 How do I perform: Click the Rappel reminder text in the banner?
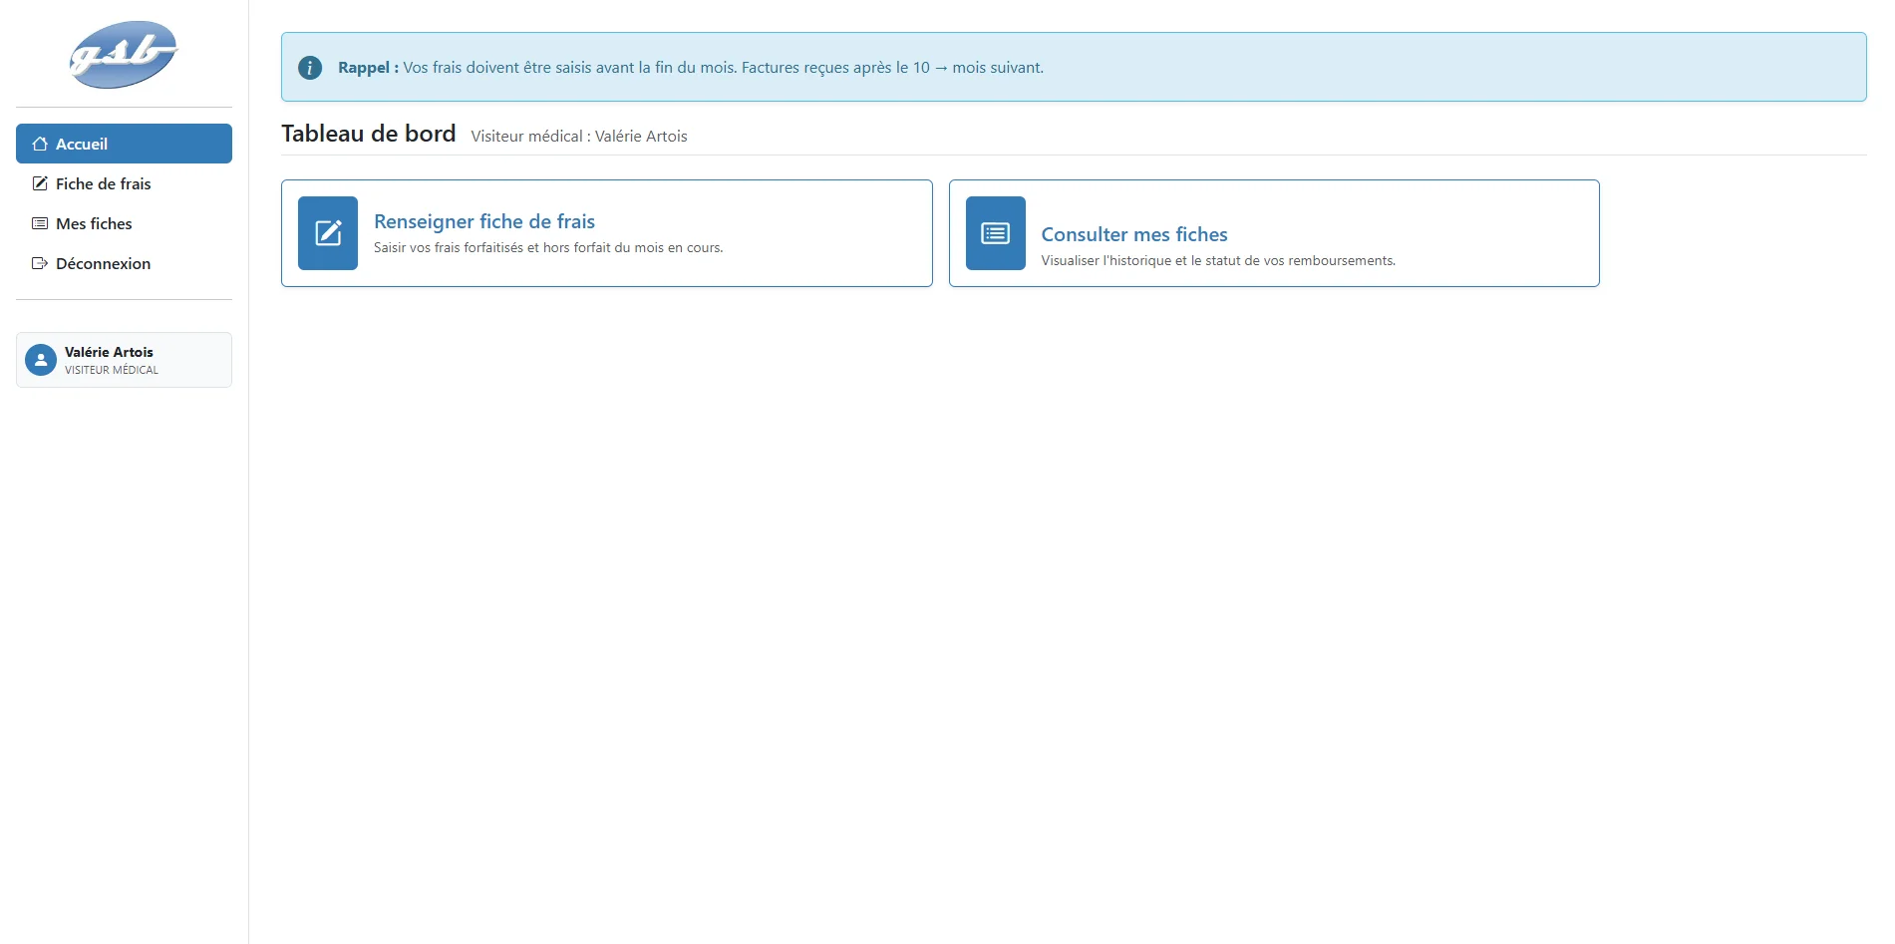click(690, 68)
